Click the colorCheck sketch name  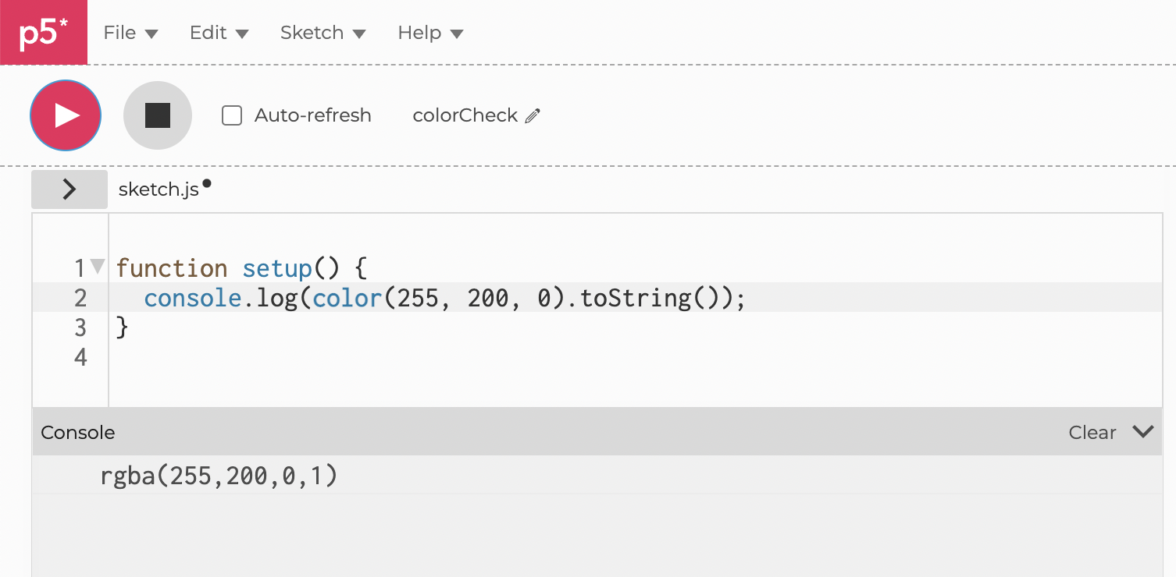coord(465,115)
